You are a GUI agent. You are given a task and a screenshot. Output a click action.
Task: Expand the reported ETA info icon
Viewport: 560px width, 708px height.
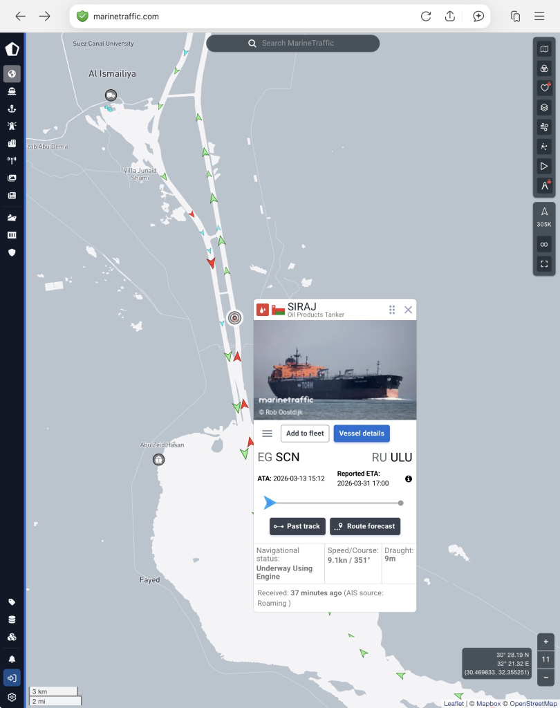(x=409, y=478)
